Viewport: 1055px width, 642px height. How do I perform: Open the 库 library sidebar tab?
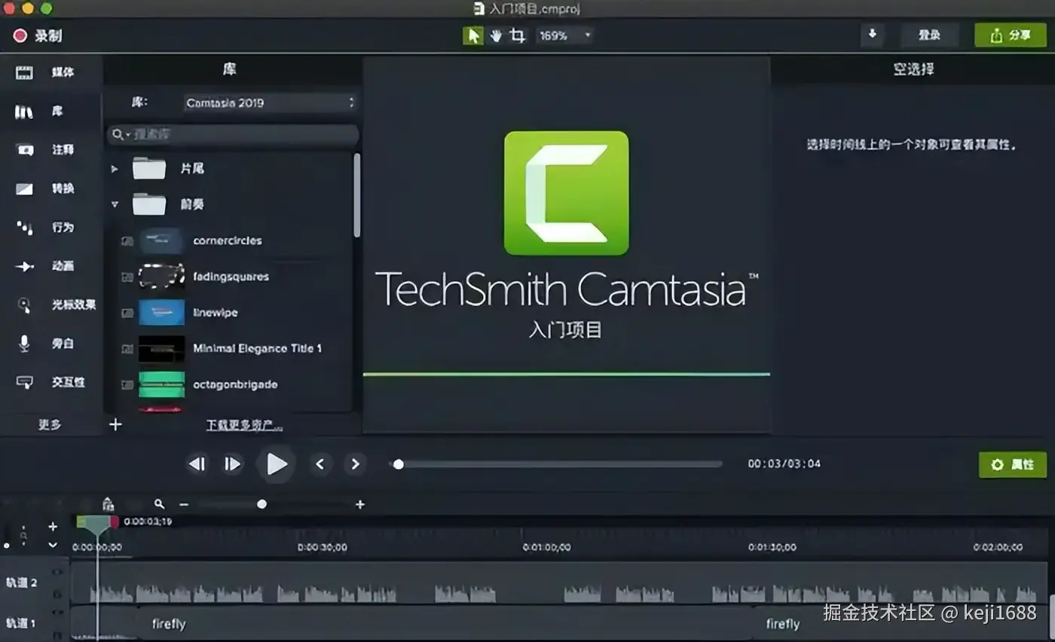(x=50, y=112)
